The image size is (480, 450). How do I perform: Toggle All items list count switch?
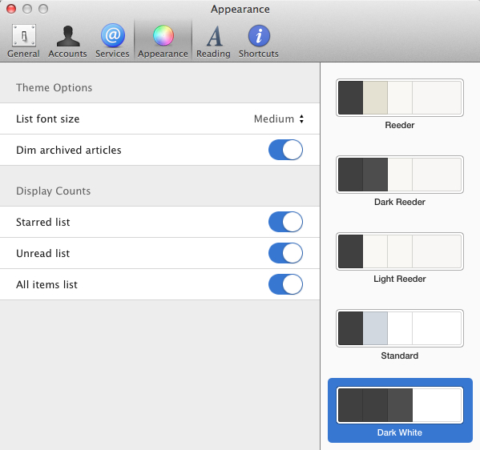[285, 284]
